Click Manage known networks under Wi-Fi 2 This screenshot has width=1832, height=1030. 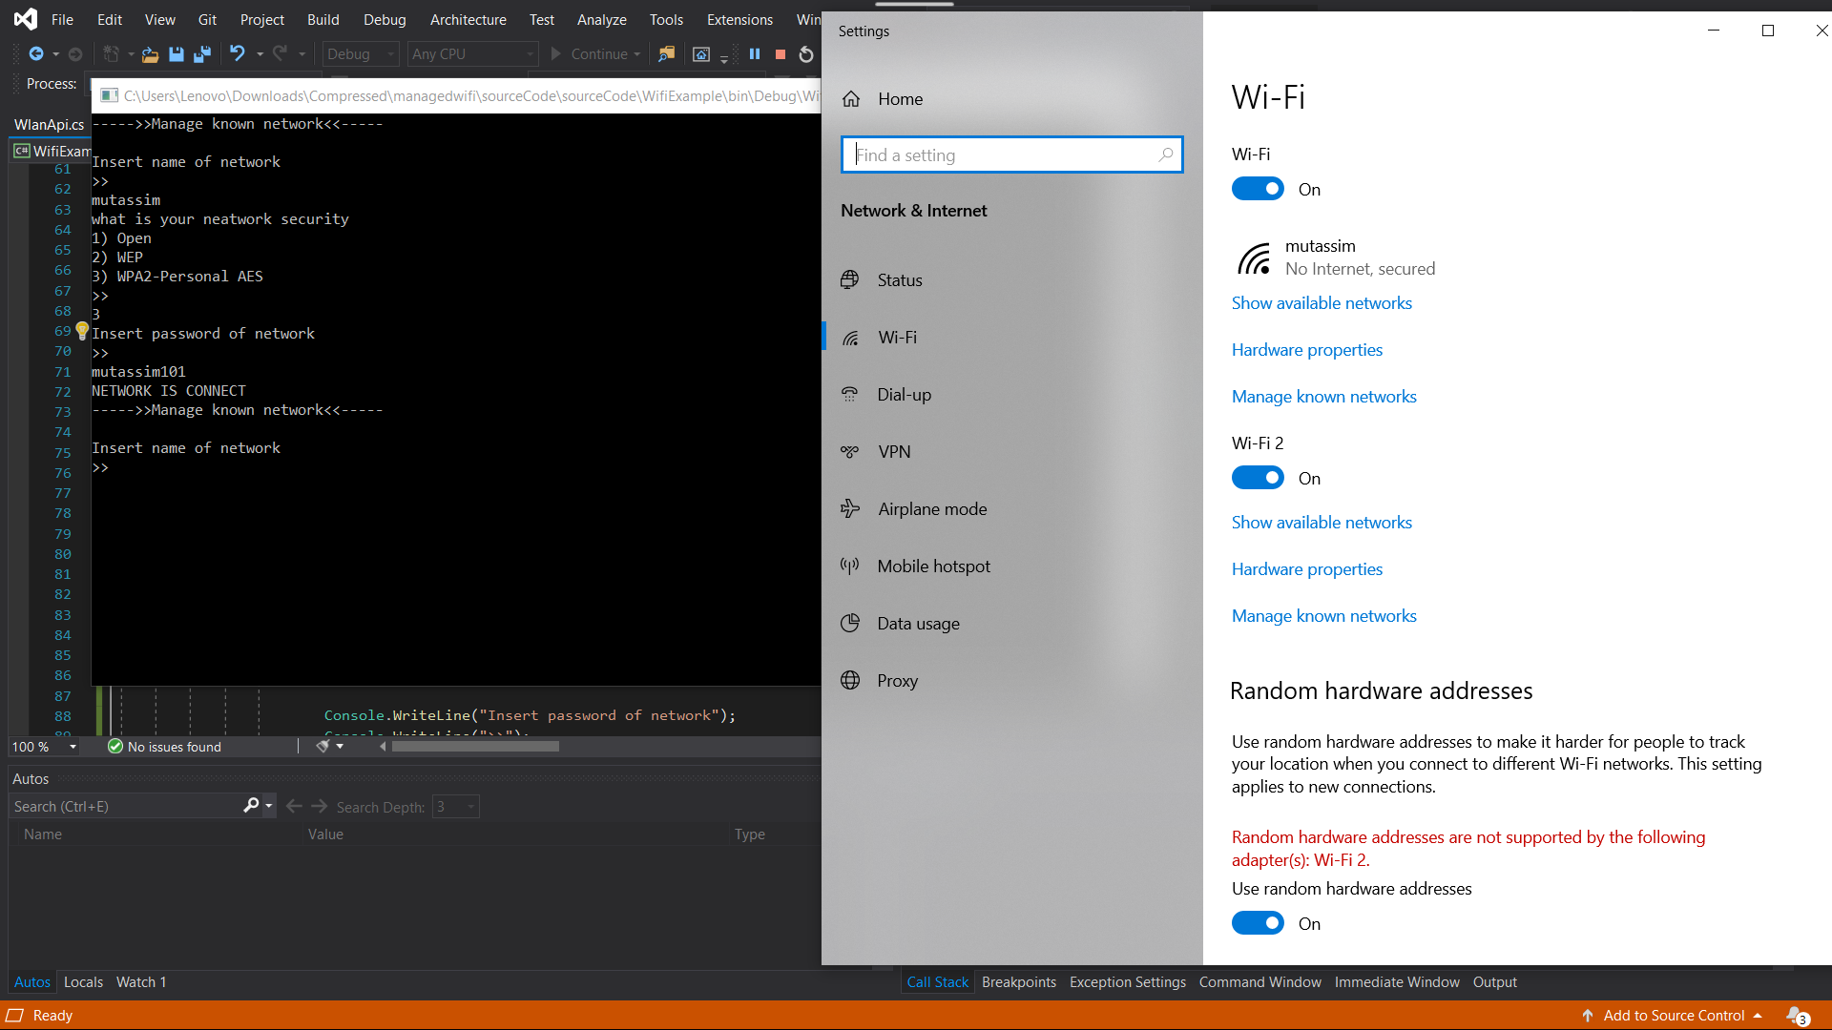(1323, 616)
